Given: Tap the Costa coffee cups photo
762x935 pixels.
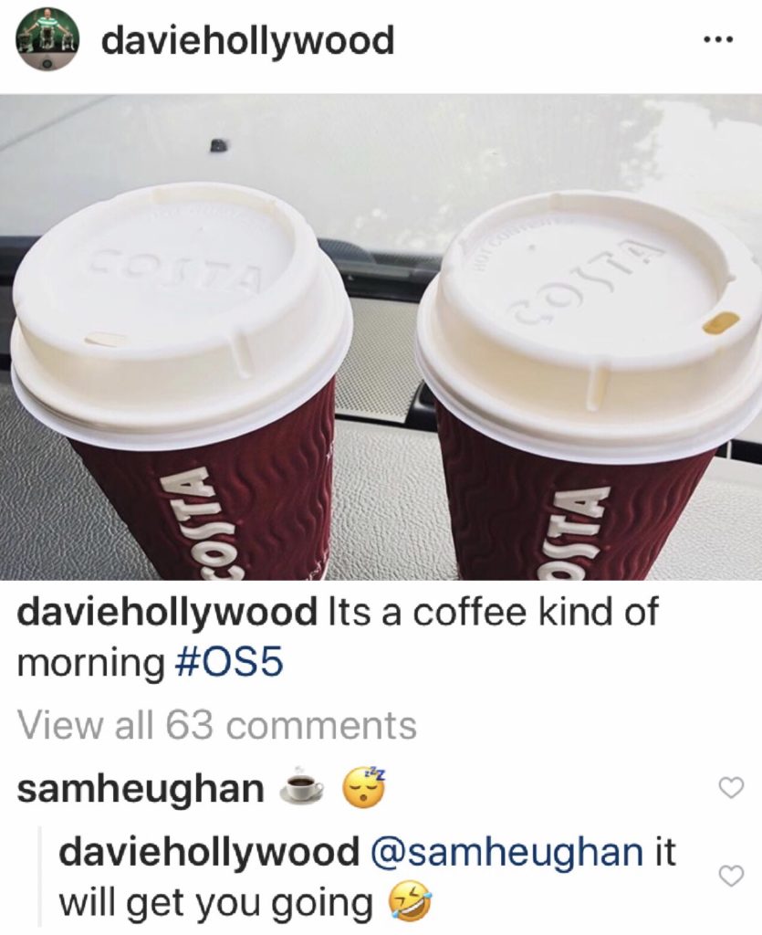Looking at the screenshot, I should (x=381, y=337).
